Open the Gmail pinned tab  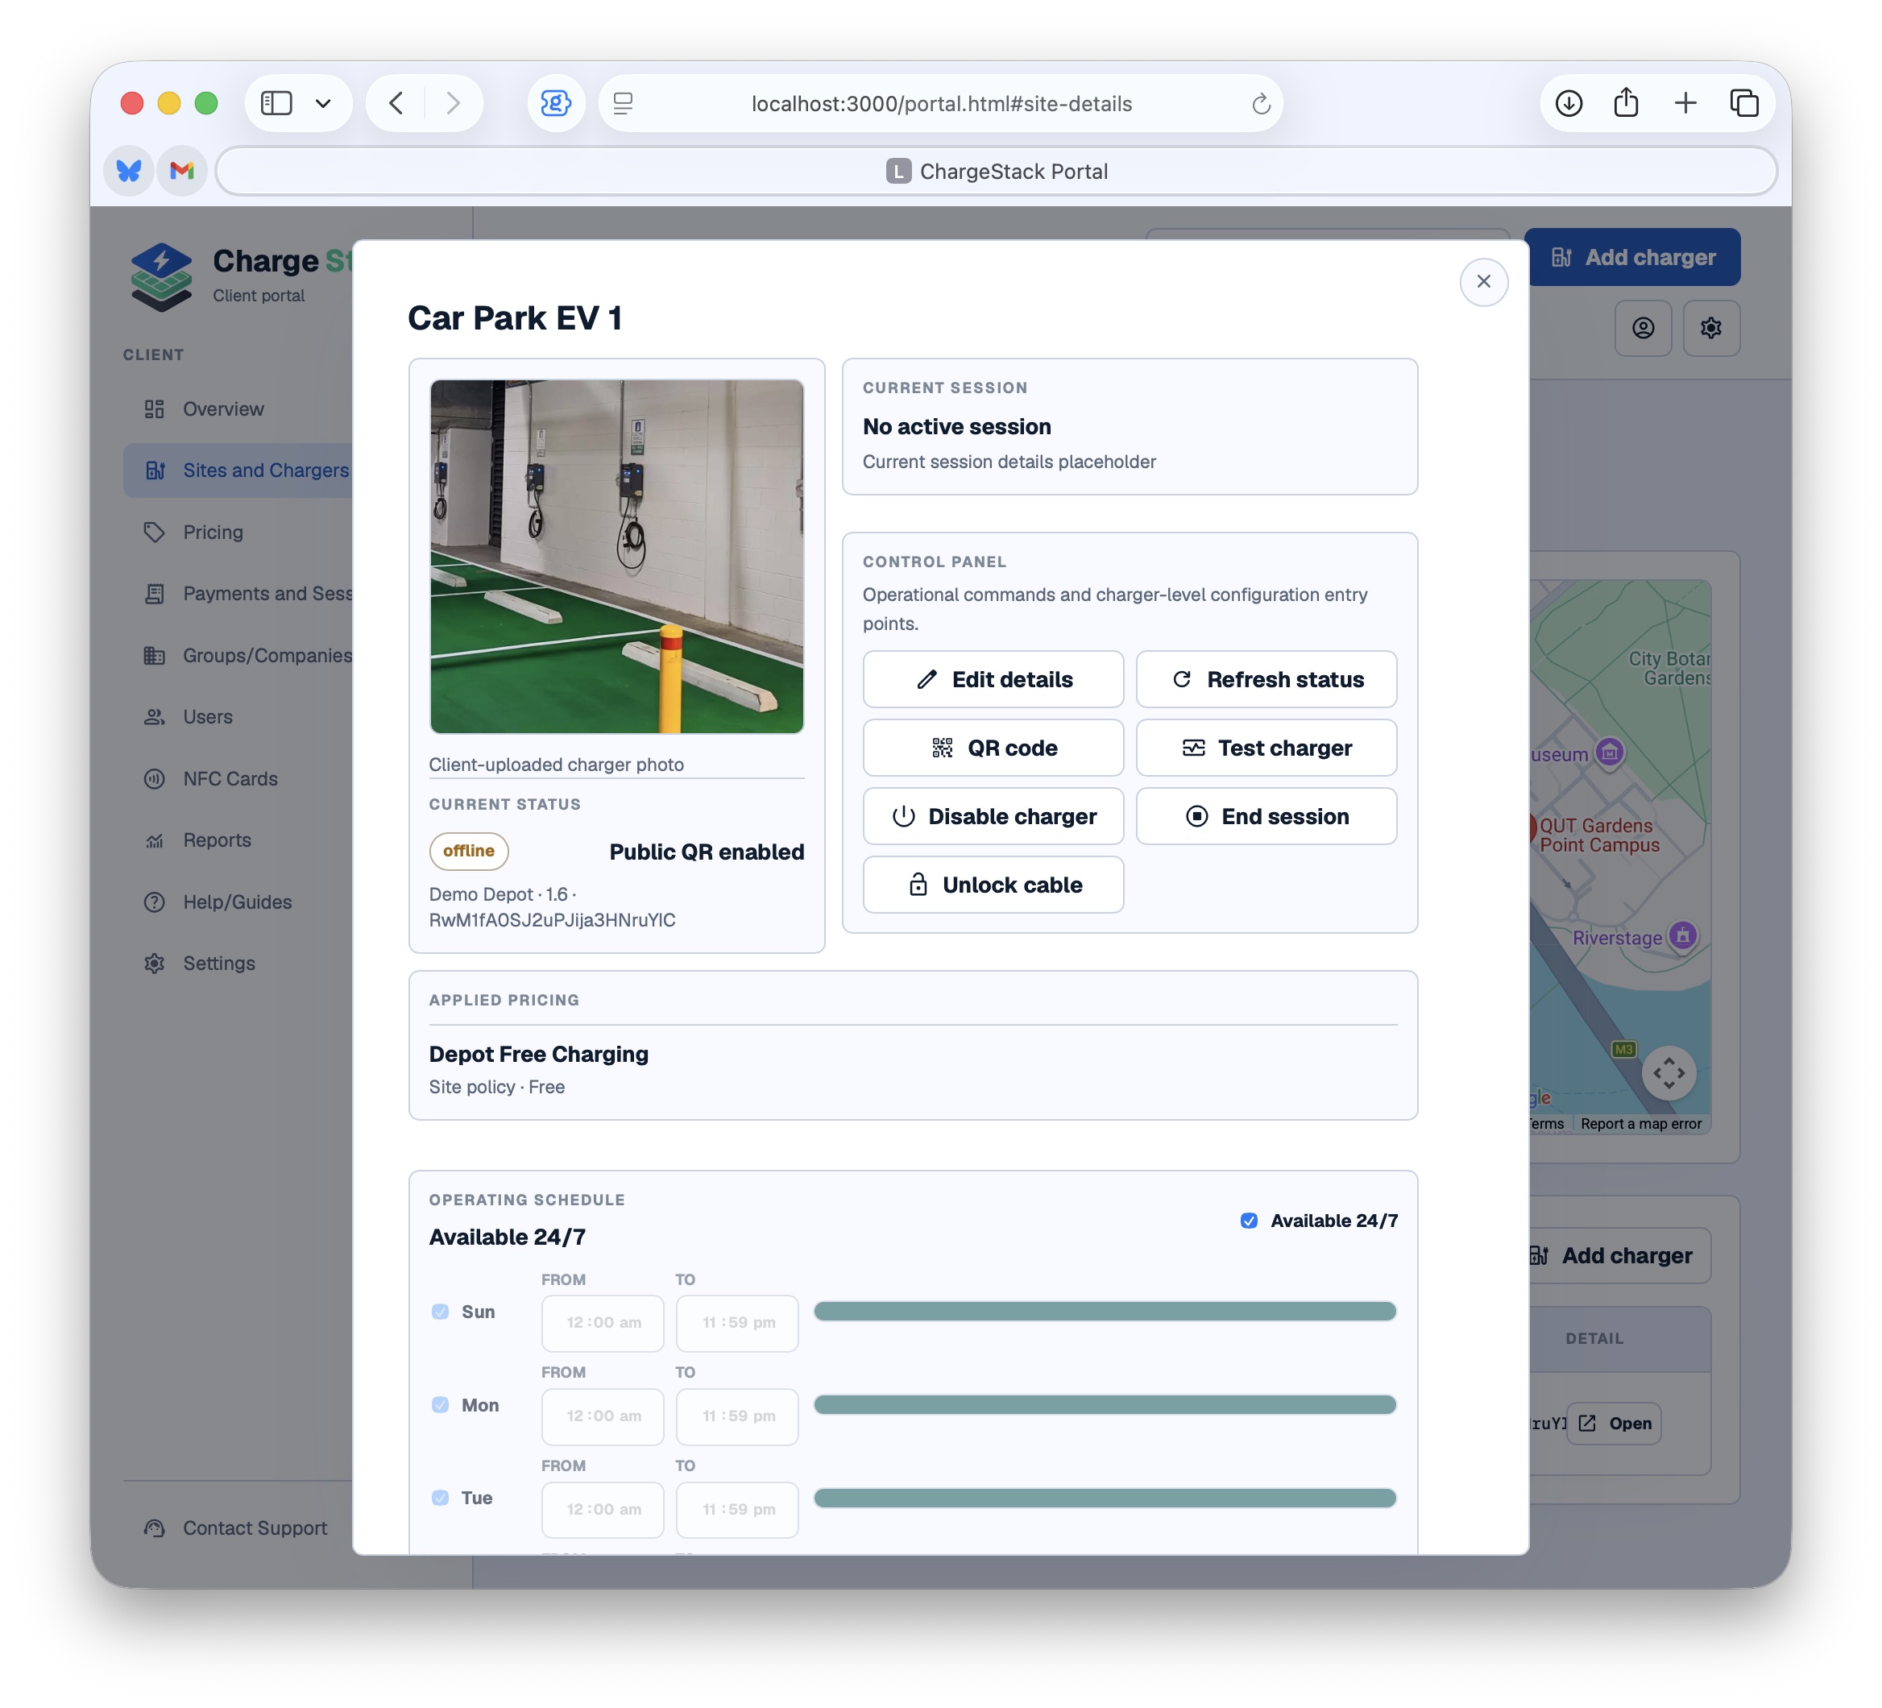[182, 171]
